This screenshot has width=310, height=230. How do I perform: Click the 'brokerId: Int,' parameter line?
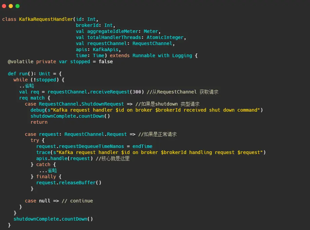click(95, 25)
